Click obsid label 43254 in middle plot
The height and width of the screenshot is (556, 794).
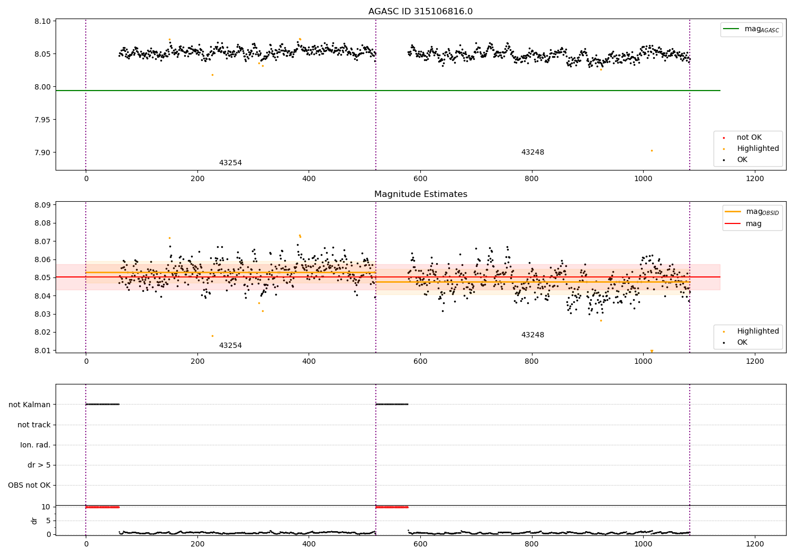[x=230, y=346]
